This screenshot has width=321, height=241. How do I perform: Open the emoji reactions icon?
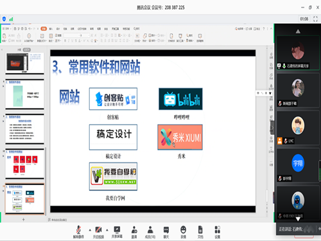pos(183,232)
